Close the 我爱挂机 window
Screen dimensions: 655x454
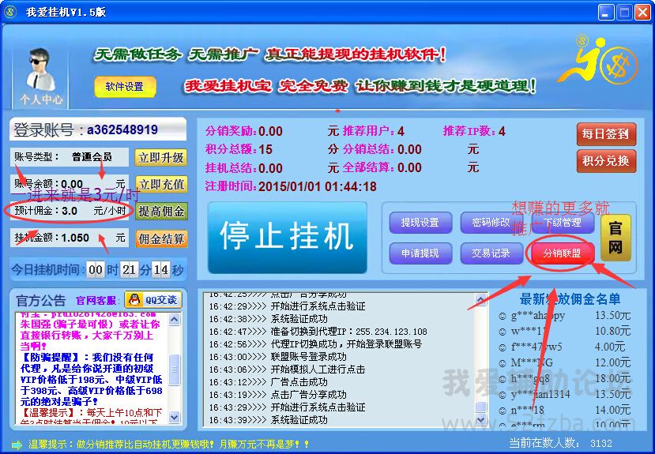(x=643, y=12)
